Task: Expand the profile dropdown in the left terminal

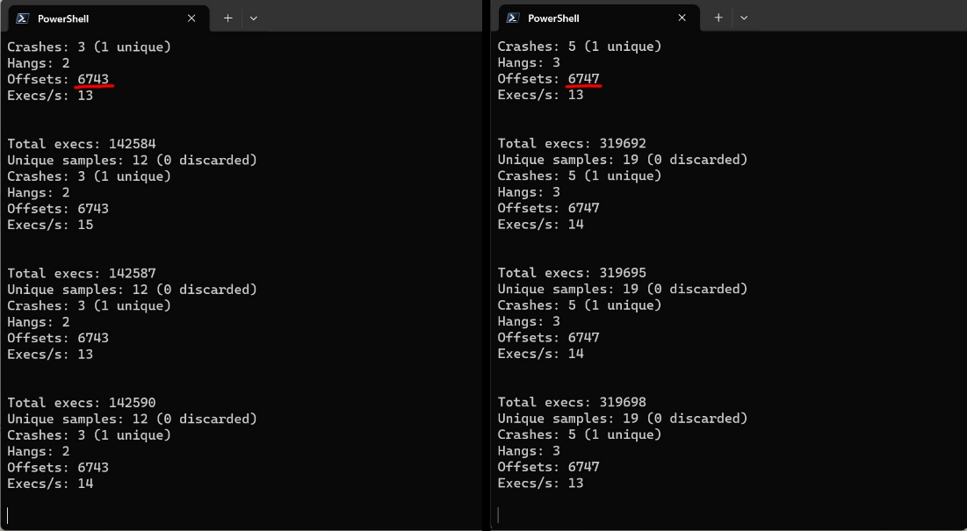Action: [x=254, y=18]
